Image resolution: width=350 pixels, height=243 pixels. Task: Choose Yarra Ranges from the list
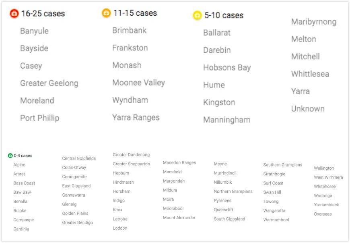point(136,118)
